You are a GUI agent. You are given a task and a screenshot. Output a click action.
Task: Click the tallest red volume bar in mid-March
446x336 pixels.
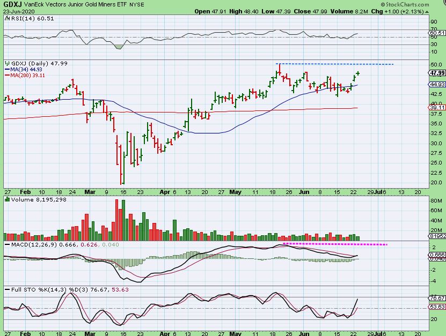click(x=116, y=220)
